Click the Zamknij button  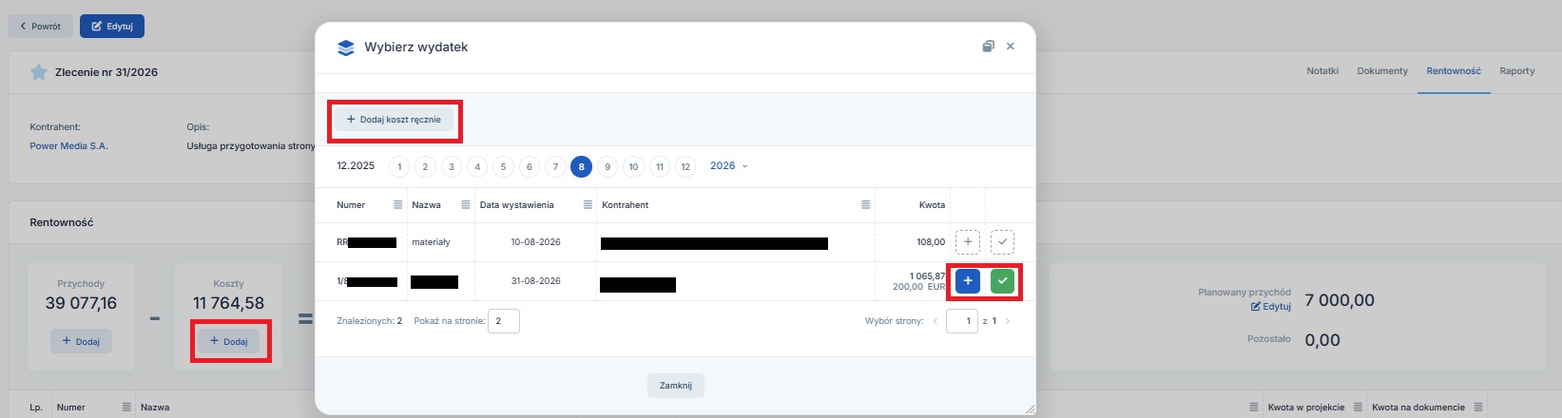[676, 386]
